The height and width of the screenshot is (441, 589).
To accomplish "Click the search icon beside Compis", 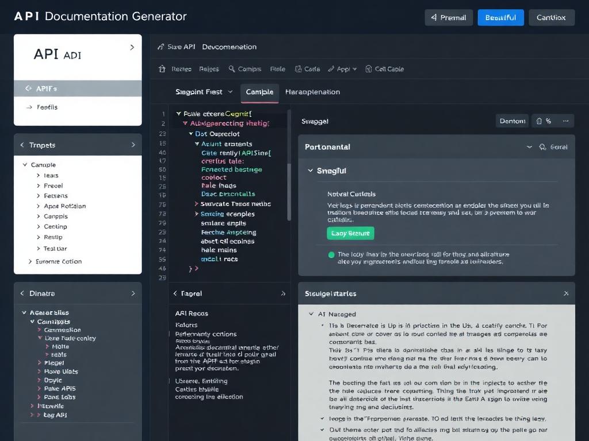I will click(232, 69).
